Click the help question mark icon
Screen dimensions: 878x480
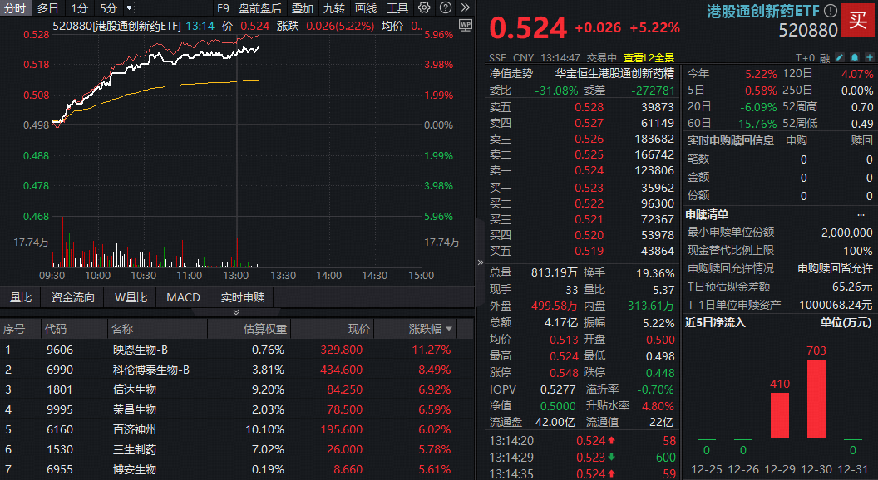[x=445, y=8]
